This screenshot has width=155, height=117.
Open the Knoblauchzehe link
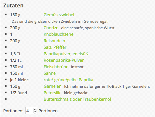pyautogui.click(x=58, y=34)
